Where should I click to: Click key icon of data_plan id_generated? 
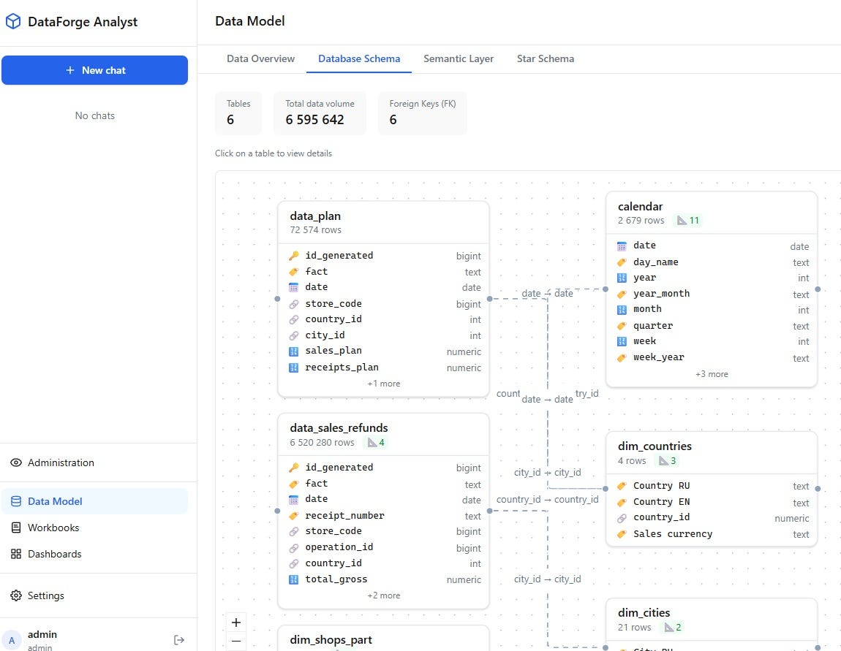coord(293,256)
